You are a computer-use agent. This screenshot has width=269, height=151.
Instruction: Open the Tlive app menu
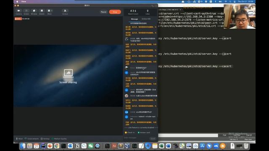coord(24,2)
